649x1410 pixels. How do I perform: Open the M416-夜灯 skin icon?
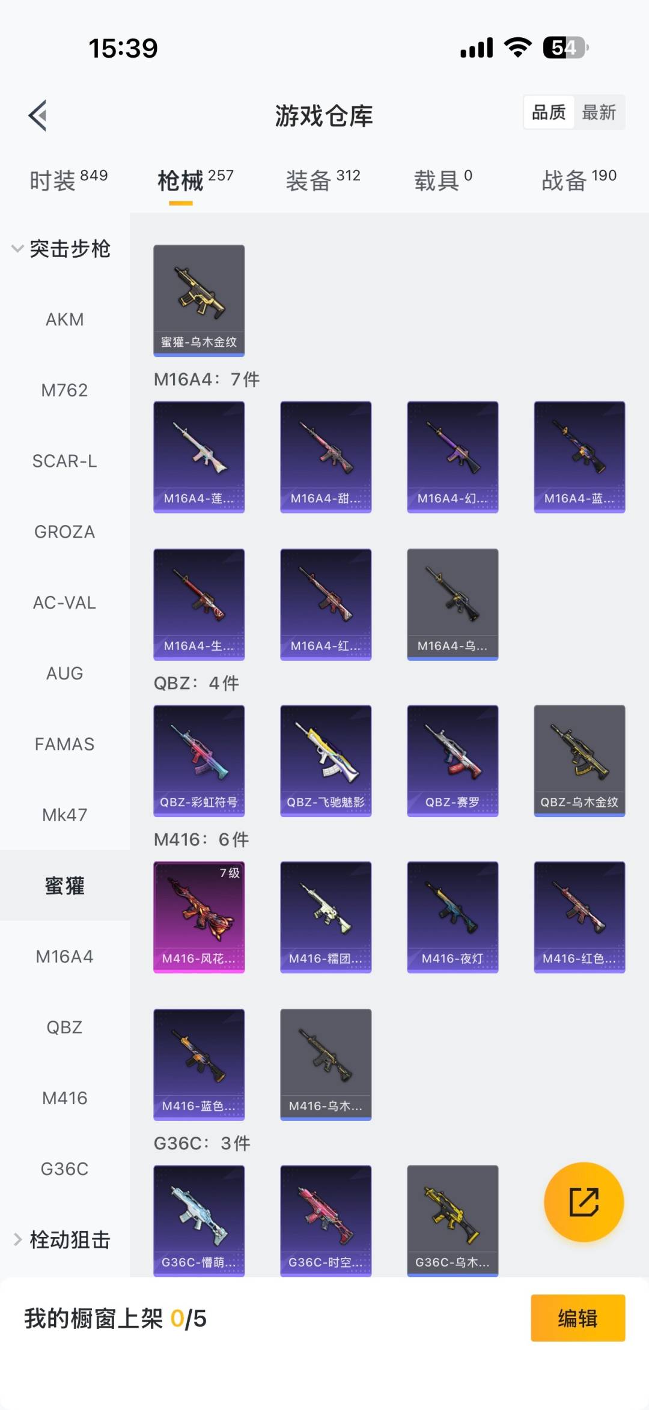point(452,917)
